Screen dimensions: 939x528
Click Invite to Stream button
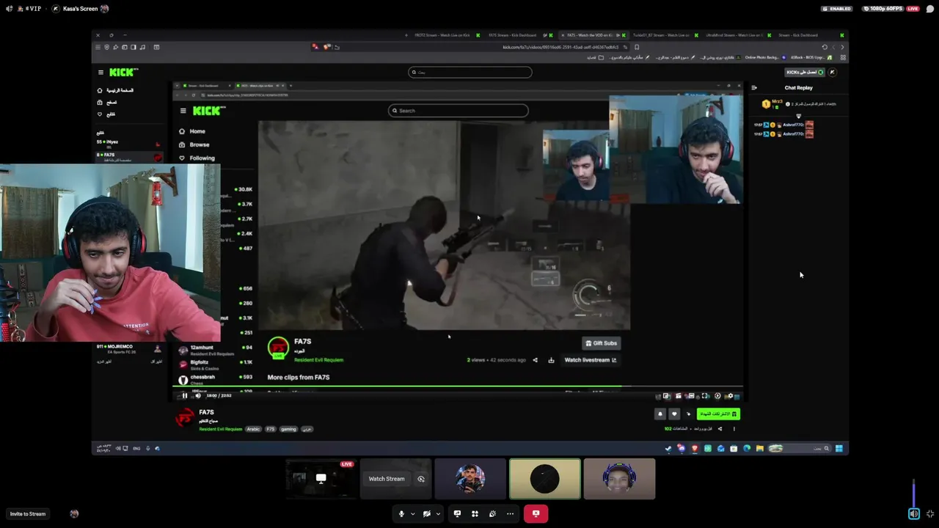pos(28,514)
